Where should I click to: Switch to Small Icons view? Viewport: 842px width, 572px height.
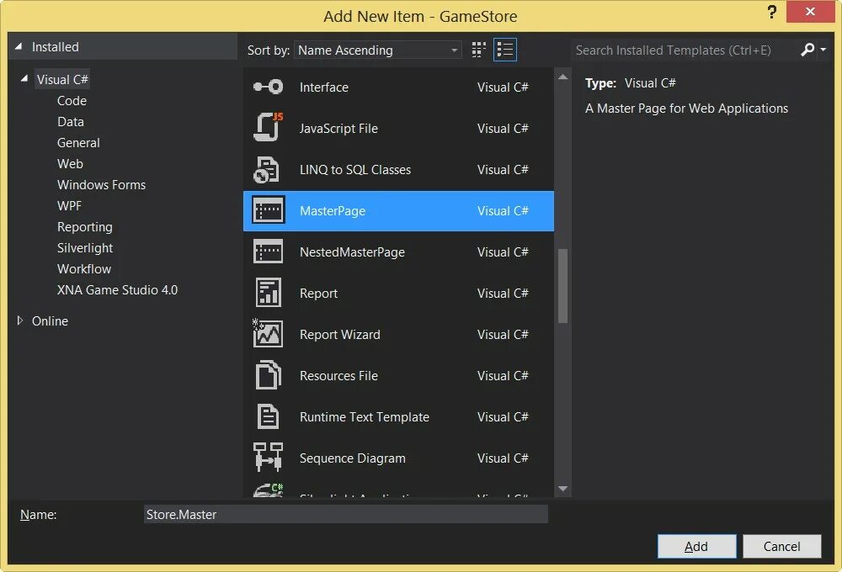pyautogui.click(x=477, y=50)
